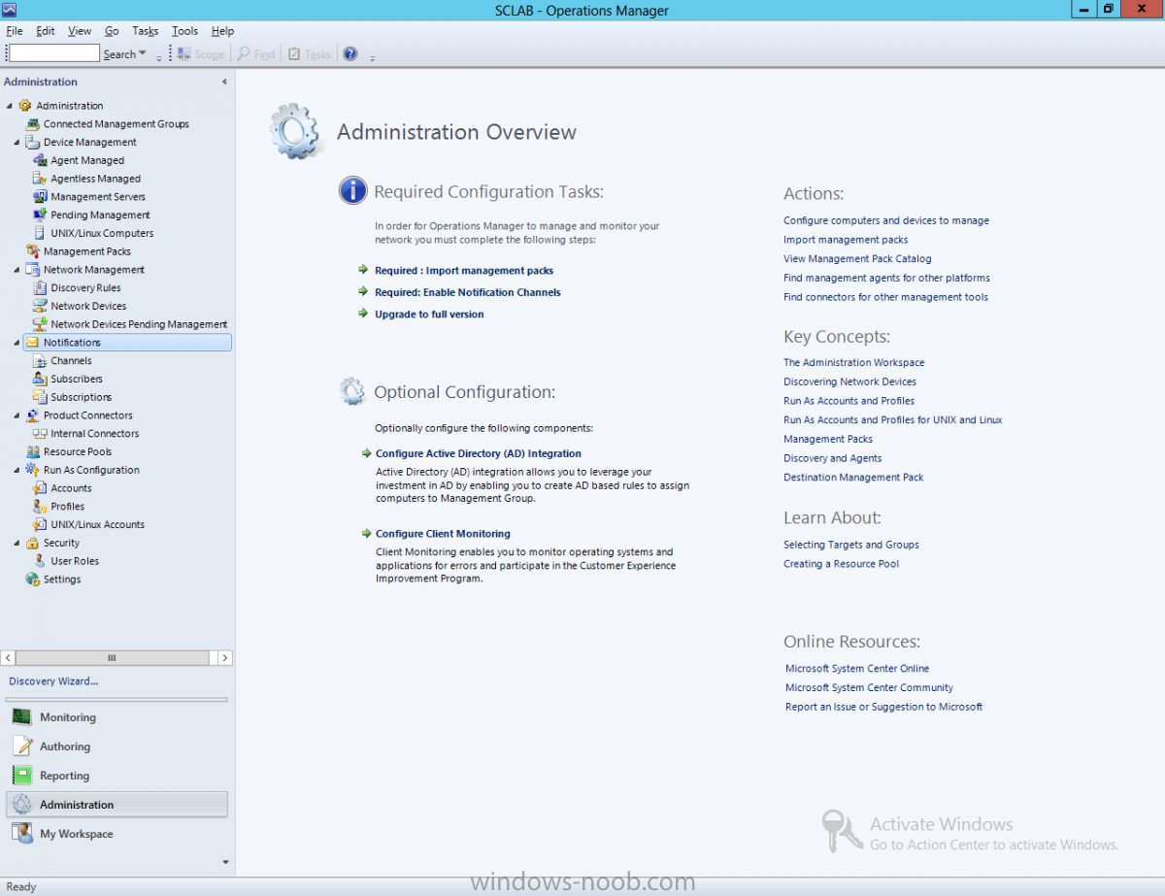Select the Channels icon under Notifications
The image size is (1165, 896).
click(x=40, y=360)
